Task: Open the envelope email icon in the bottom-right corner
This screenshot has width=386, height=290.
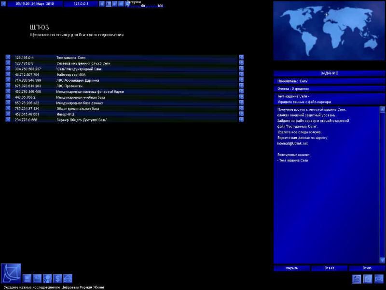Action: pos(379,279)
